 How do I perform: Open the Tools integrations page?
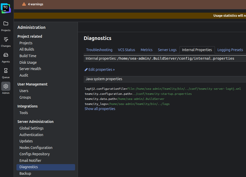[24, 113]
